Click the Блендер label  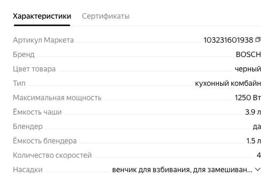click(28, 126)
